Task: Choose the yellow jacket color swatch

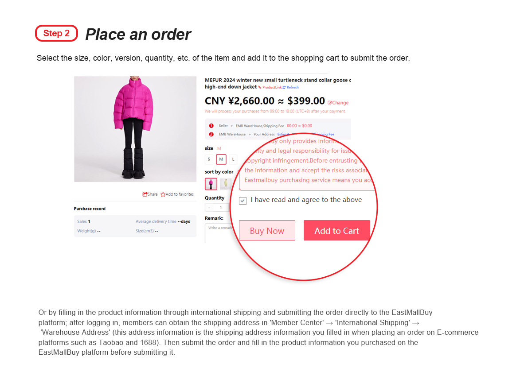Action: tap(226, 183)
